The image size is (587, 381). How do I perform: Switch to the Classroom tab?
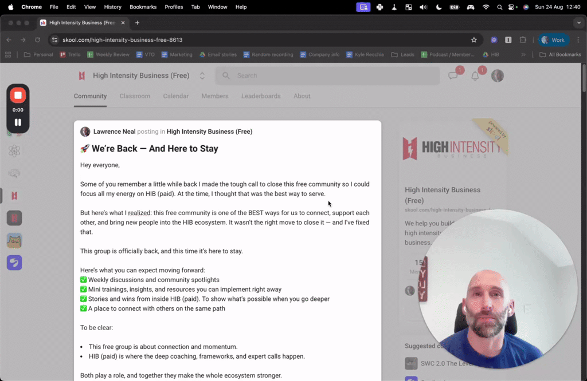[x=135, y=96]
